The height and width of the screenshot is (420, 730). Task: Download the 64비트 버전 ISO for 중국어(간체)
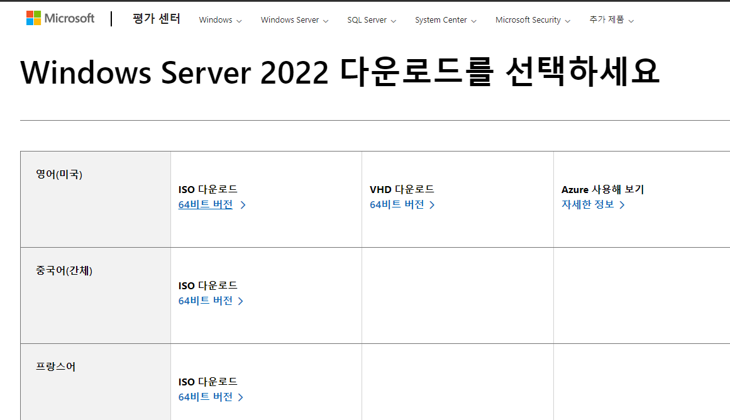(211, 301)
